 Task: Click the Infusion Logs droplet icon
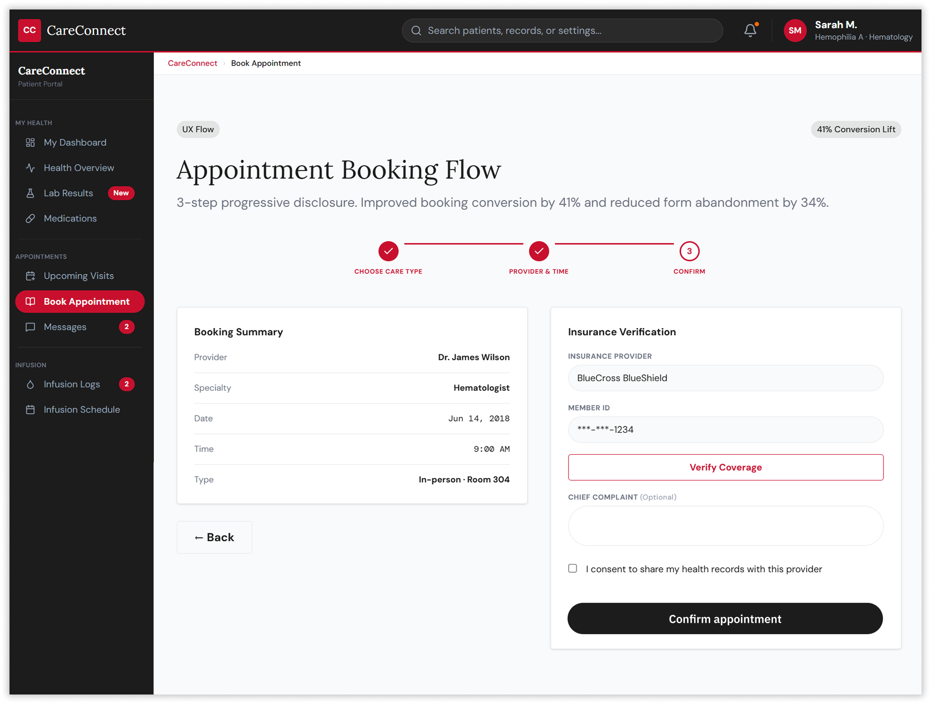30,384
